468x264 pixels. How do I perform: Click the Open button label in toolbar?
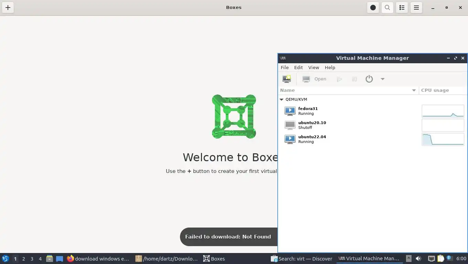(320, 79)
